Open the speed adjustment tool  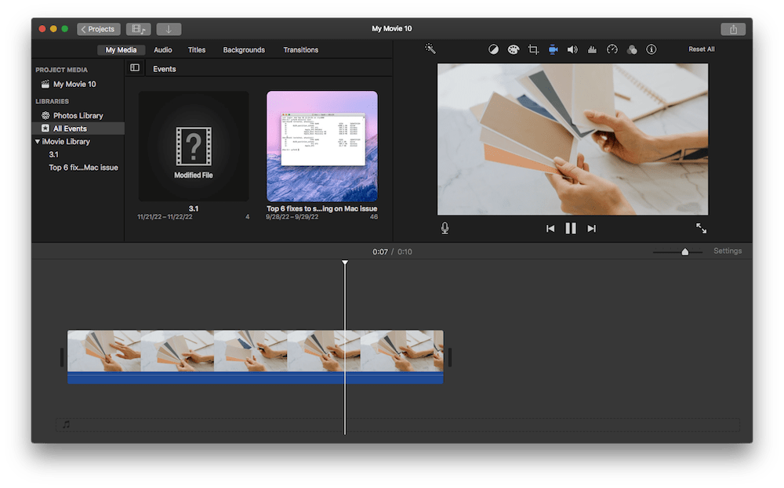(612, 49)
